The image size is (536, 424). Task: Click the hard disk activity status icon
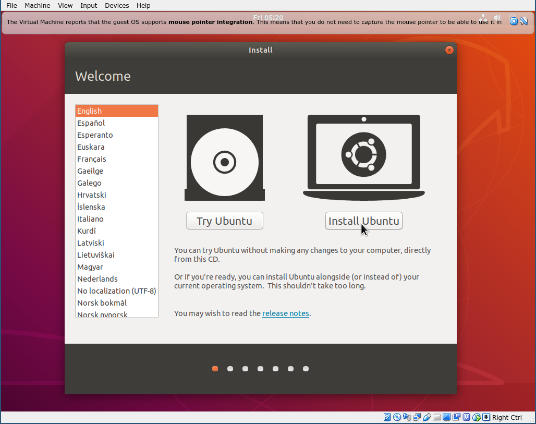[387, 417]
